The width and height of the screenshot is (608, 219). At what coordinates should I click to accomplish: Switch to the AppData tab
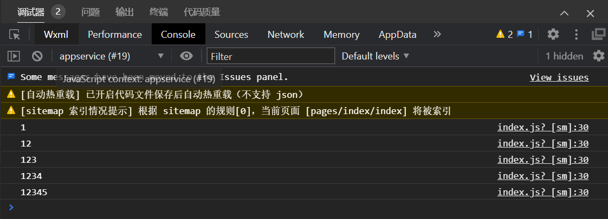click(x=397, y=35)
